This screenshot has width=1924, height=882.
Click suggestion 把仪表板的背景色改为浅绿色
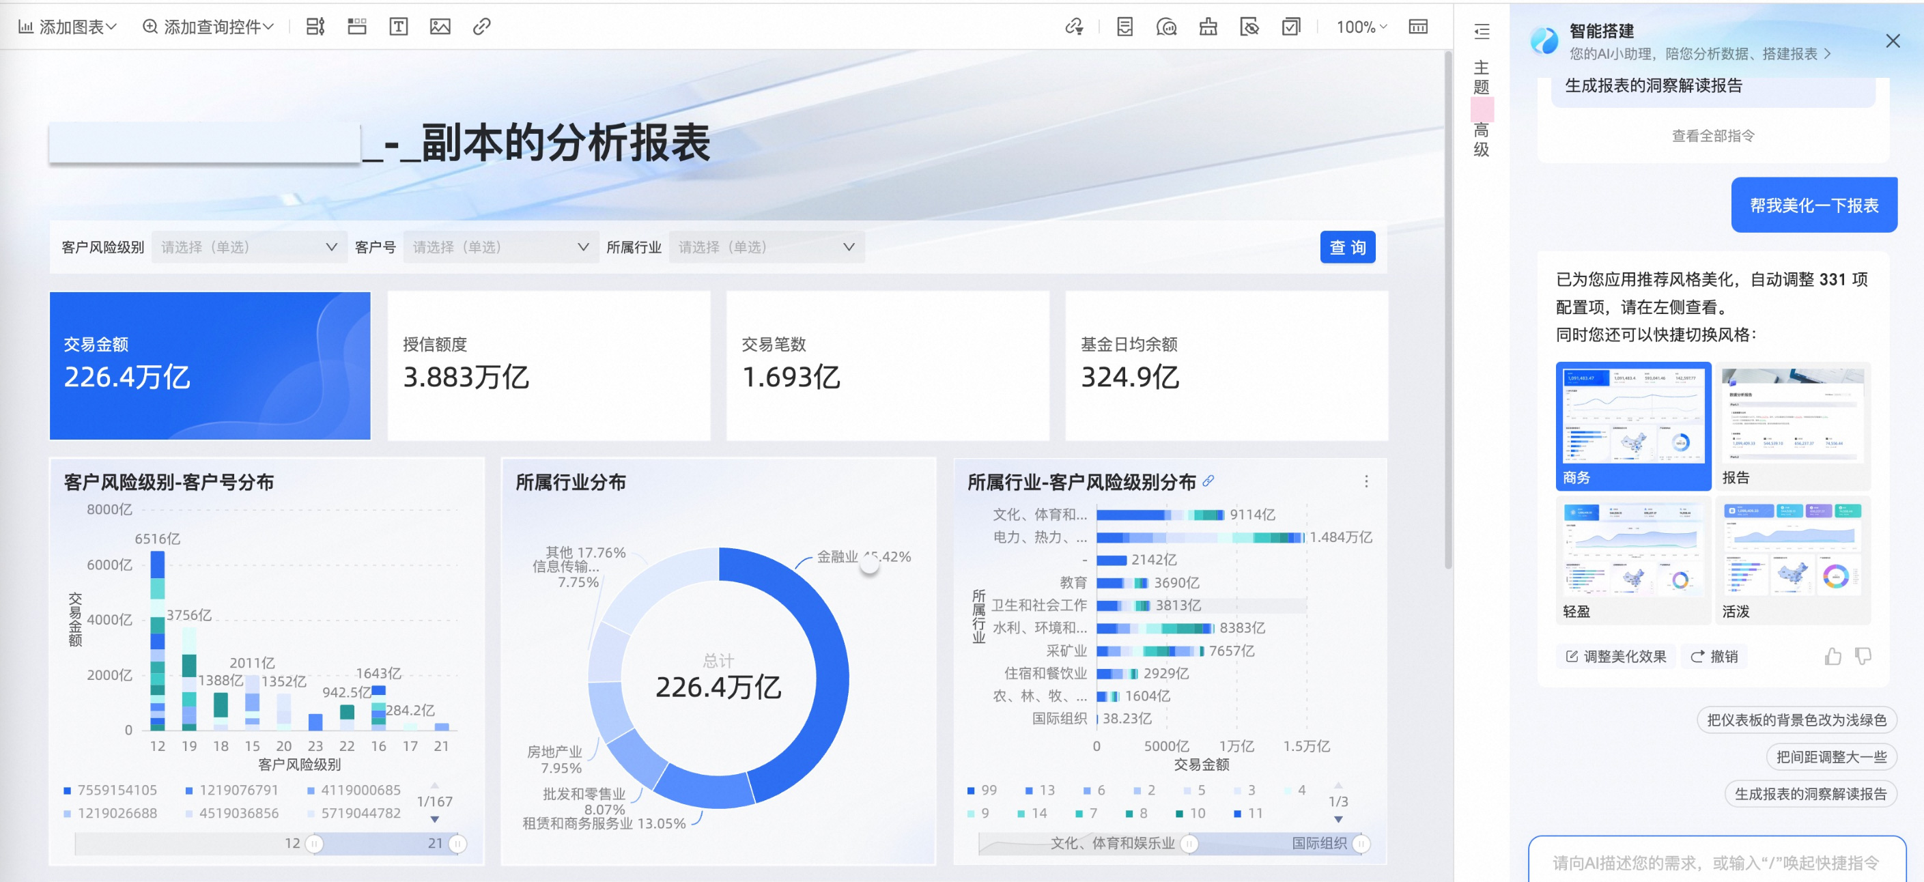[x=1796, y=720]
